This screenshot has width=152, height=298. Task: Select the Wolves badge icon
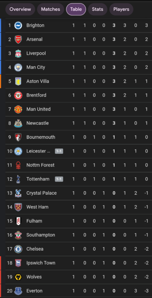click(18, 277)
